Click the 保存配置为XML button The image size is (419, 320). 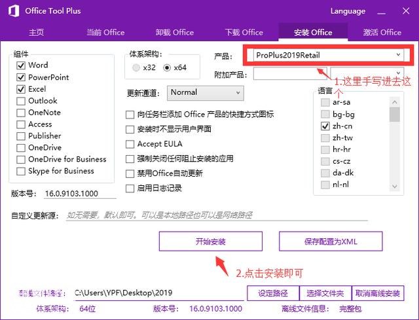pos(331,241)
